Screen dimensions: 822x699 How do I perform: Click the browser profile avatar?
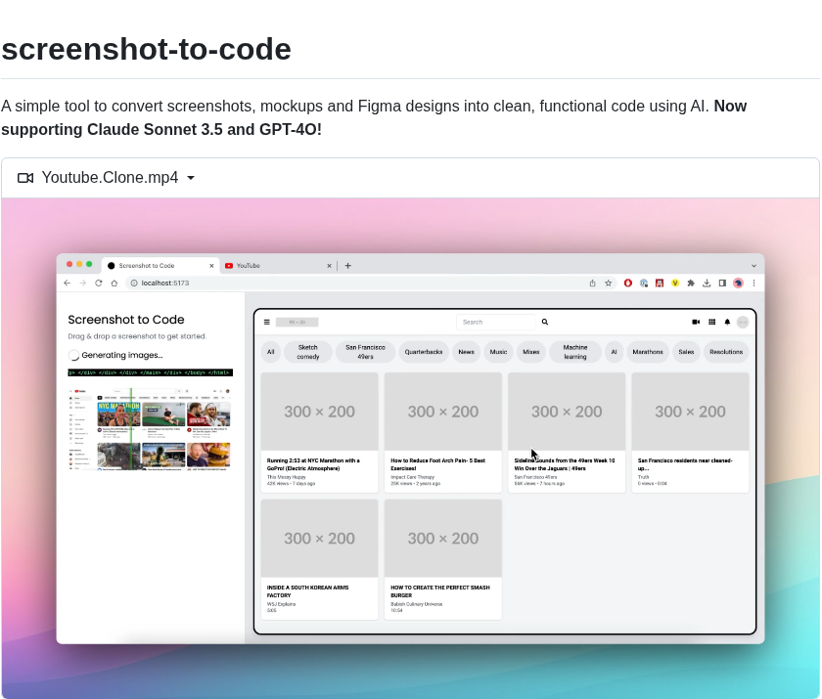pos(738,283)
